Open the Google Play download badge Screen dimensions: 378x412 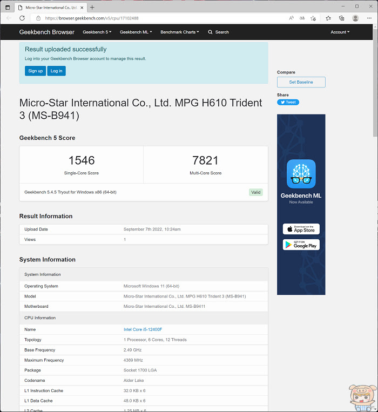[301, 245]
